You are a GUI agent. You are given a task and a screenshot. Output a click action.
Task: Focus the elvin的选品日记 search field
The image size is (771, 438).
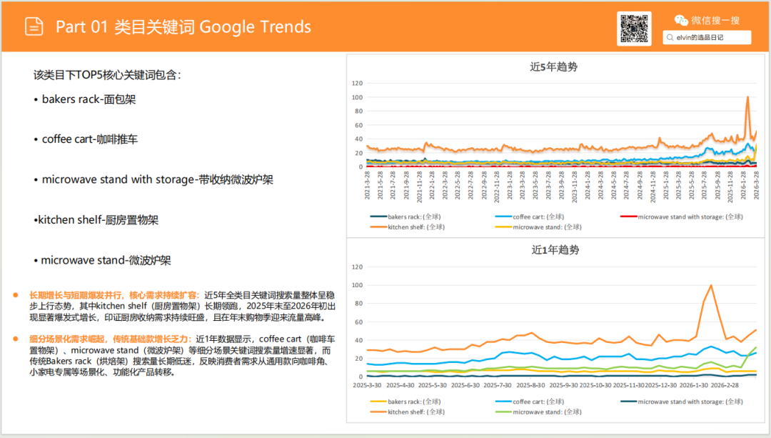tap(710, 38)
